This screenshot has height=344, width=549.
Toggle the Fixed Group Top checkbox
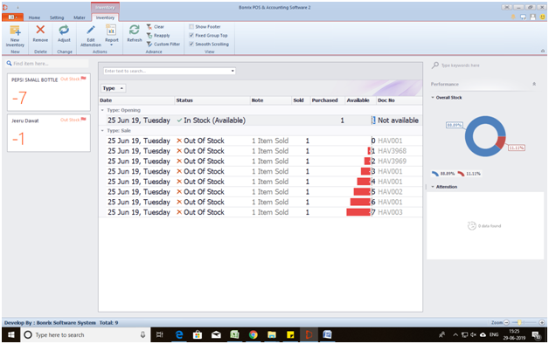click(x=191, y=35)
